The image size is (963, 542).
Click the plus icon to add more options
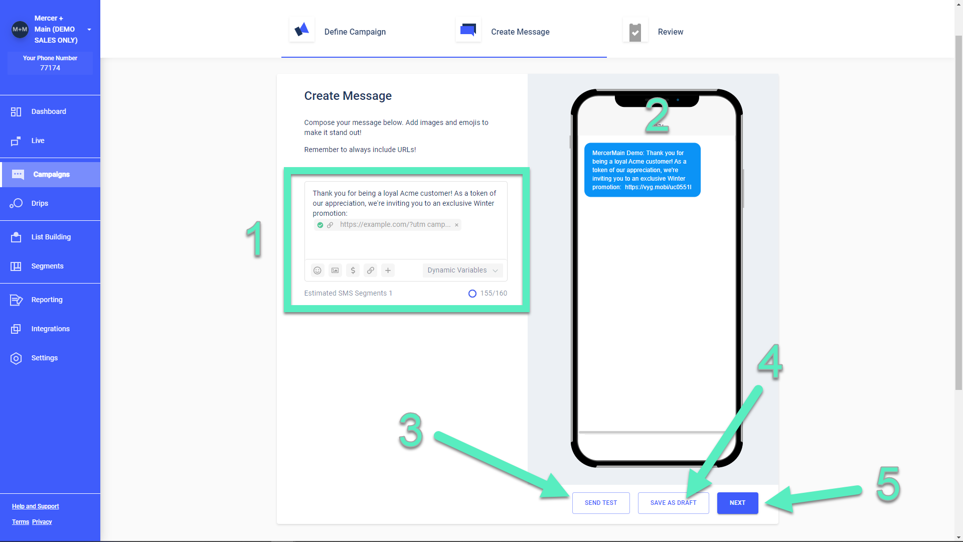click(388, 270)
